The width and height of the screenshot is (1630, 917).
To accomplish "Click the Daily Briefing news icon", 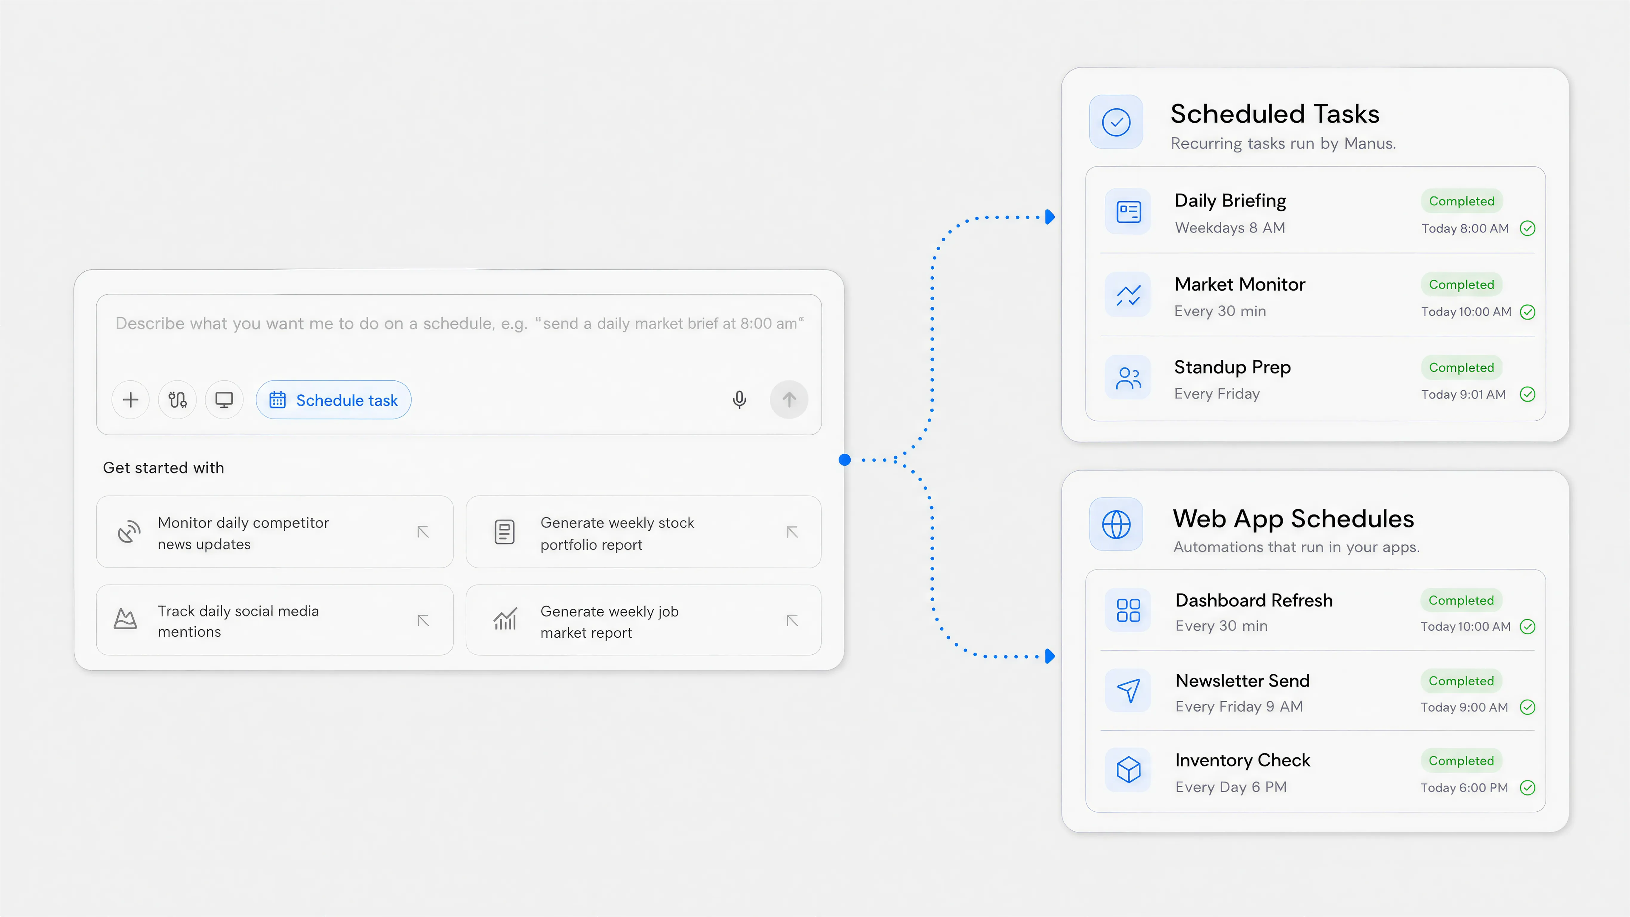I will click(1128, 211).
